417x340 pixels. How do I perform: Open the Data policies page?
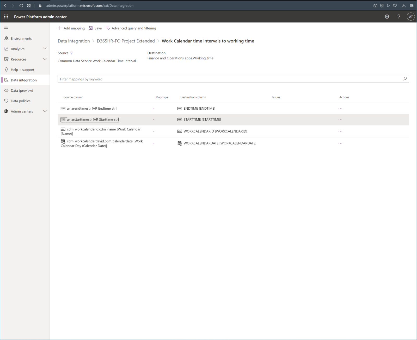pos(20,101)
